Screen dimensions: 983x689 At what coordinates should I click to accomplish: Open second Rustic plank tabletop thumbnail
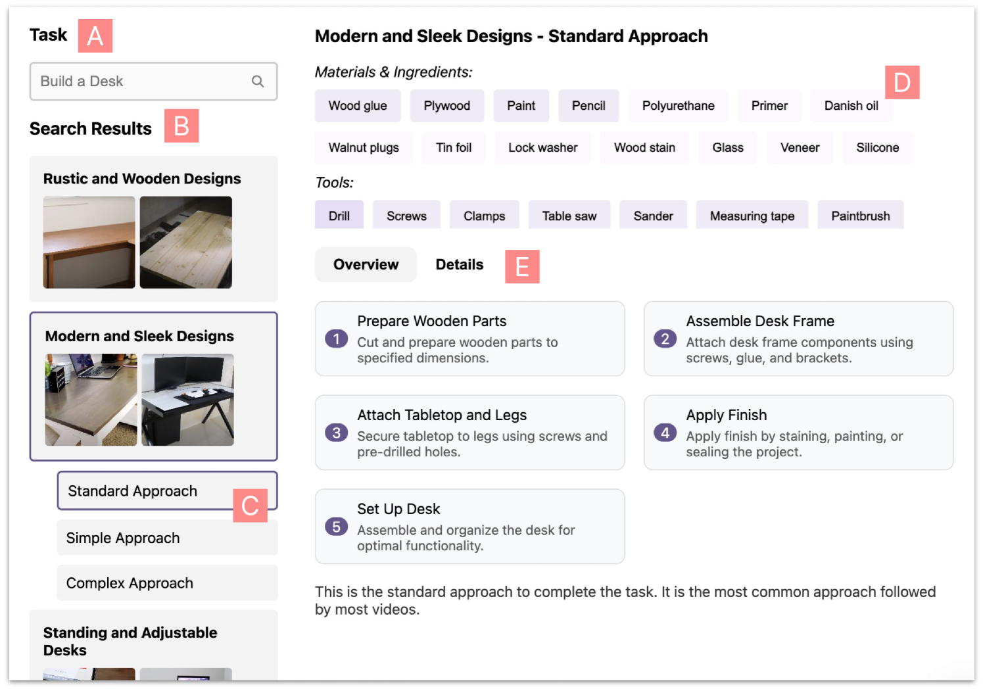click(186, 242)
